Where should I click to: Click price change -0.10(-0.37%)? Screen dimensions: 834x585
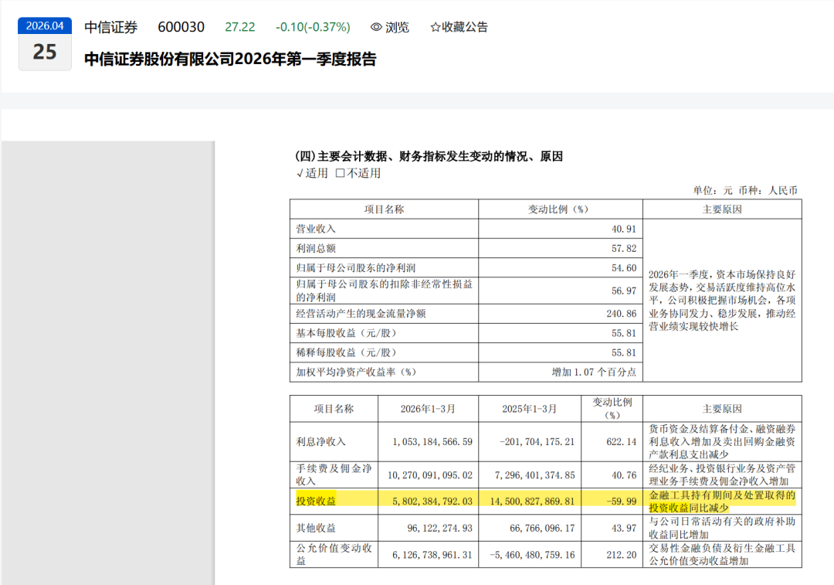coord(313,27)
